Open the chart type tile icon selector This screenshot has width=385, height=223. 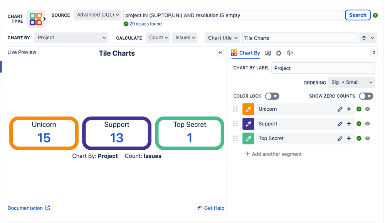[36, 19]
